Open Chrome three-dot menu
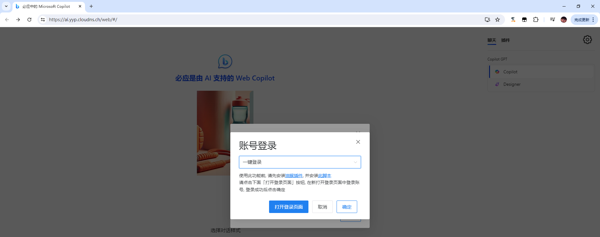 pos(593,20)
